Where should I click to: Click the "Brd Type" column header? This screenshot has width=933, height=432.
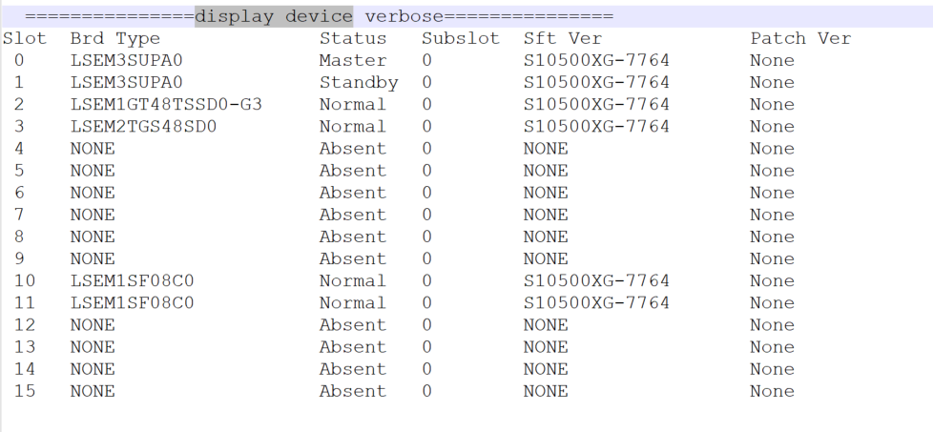point(115,38)
